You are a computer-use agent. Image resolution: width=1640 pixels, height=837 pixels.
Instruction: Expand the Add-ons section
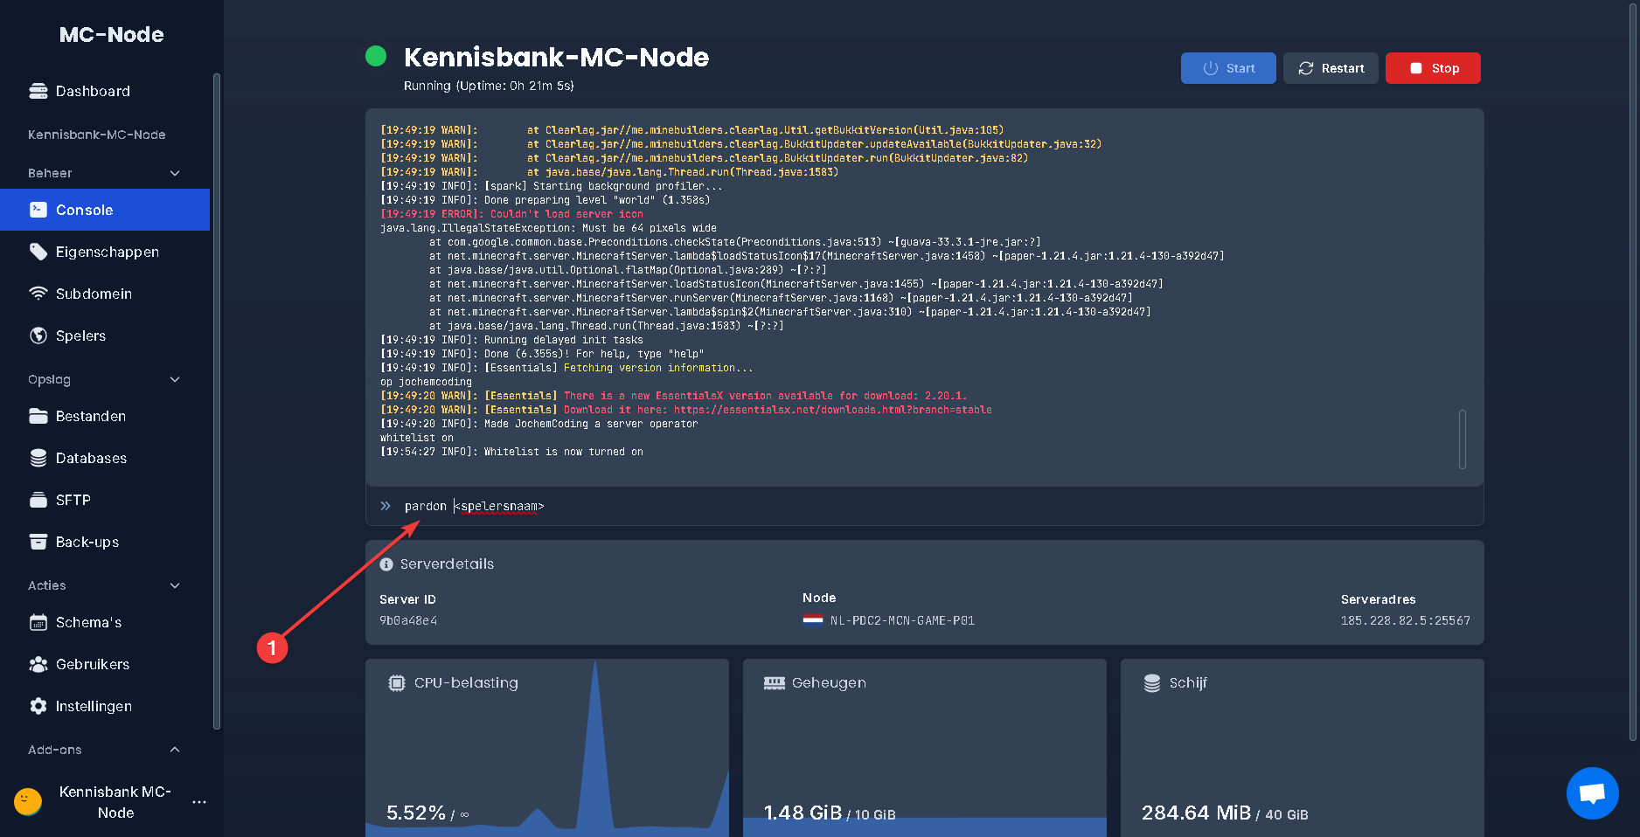click(x=175, y=750)
